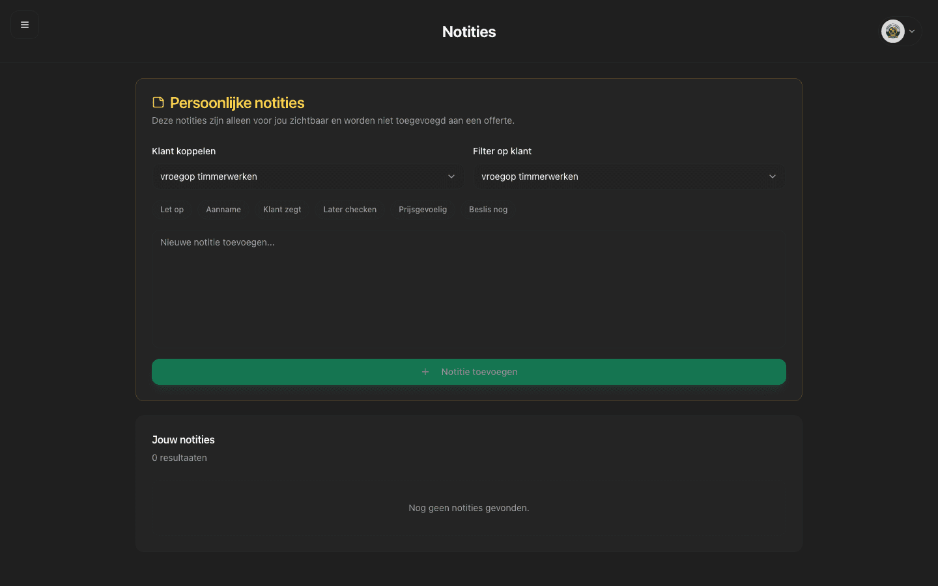Enable the Prijsgevoelig tag

click(x=422, y=209)
